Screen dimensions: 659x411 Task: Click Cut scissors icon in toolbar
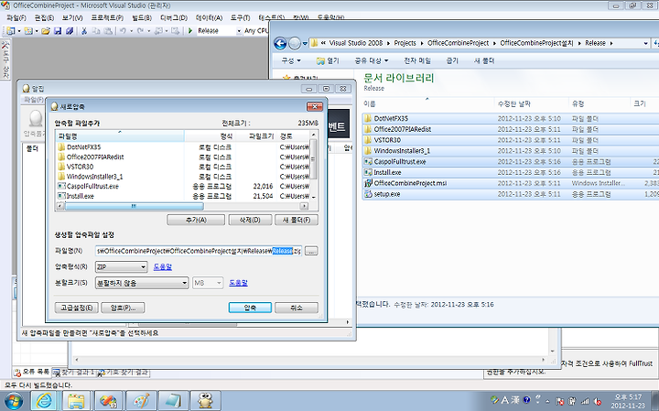pyautogui.click(x=84, y=31)
